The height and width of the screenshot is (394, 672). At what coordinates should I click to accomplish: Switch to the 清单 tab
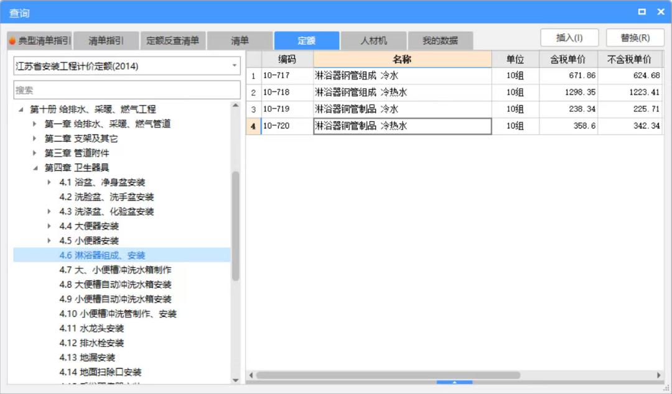[239, 39]
